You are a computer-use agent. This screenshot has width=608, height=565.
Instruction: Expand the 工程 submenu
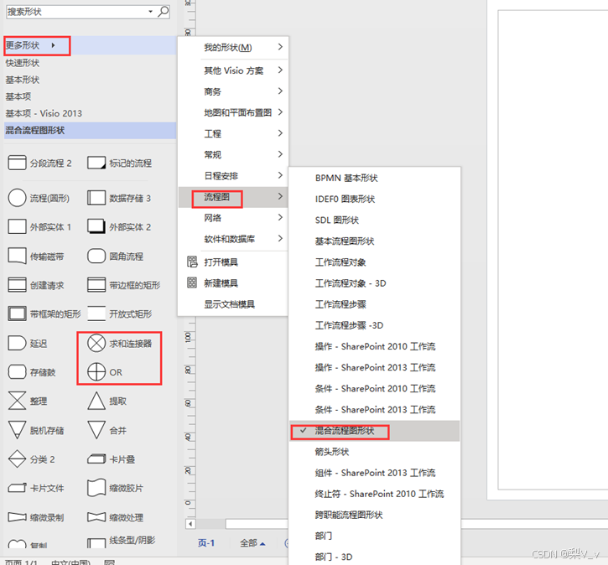(233, 133)
